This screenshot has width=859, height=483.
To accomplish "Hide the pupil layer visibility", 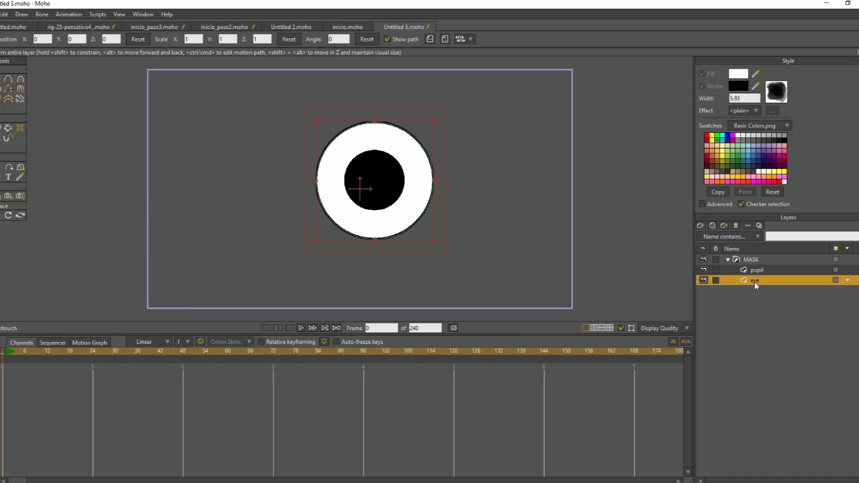I will click(703, 270).
